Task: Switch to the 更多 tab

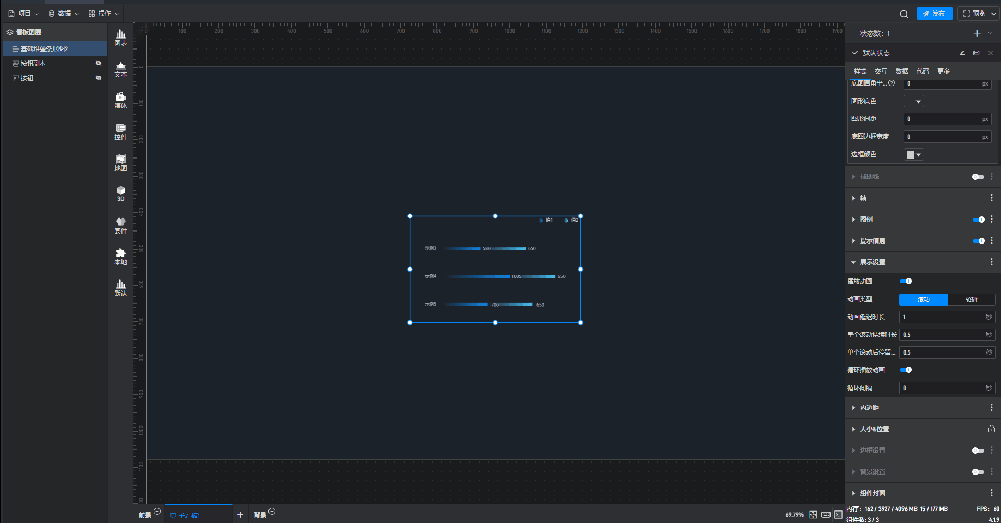Action: (x=943, y=71)
